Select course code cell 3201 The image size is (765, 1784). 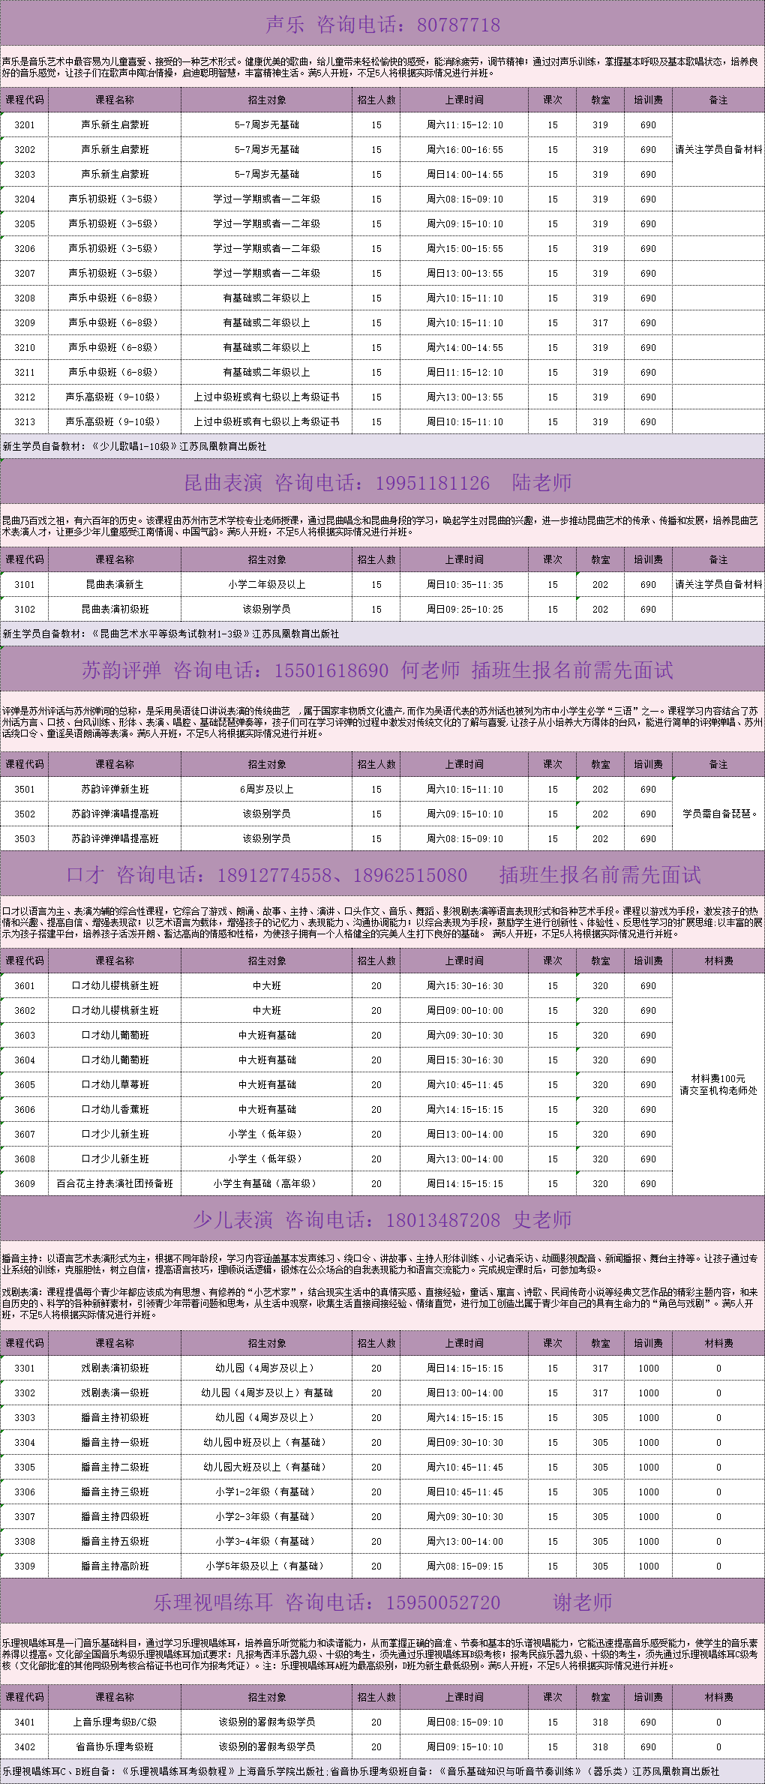25,125
